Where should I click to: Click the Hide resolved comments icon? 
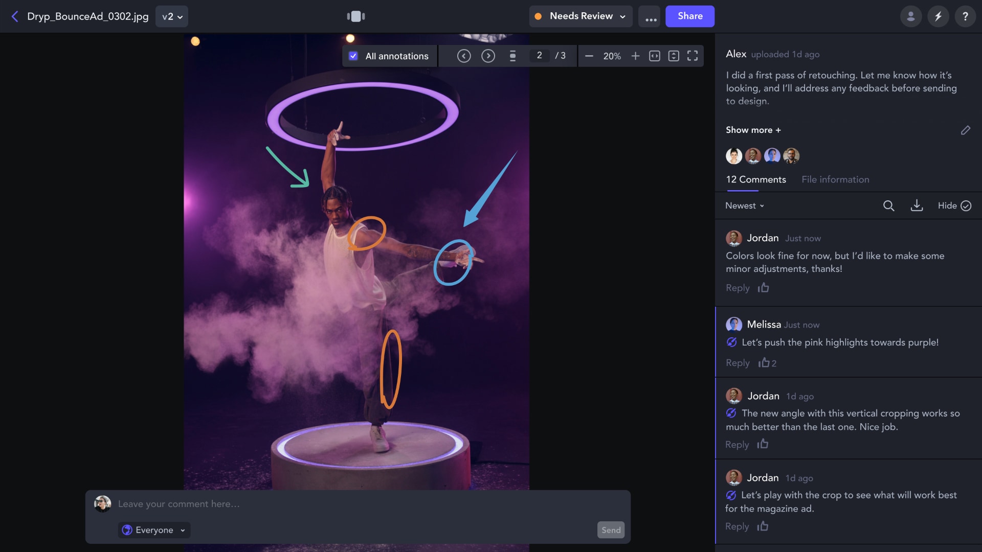point(966,205)
